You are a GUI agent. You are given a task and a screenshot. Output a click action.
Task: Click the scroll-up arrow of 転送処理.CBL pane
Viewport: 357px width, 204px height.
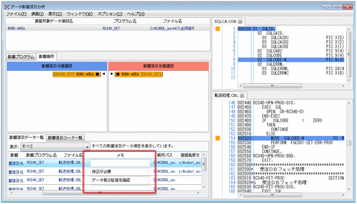point(349,103)
